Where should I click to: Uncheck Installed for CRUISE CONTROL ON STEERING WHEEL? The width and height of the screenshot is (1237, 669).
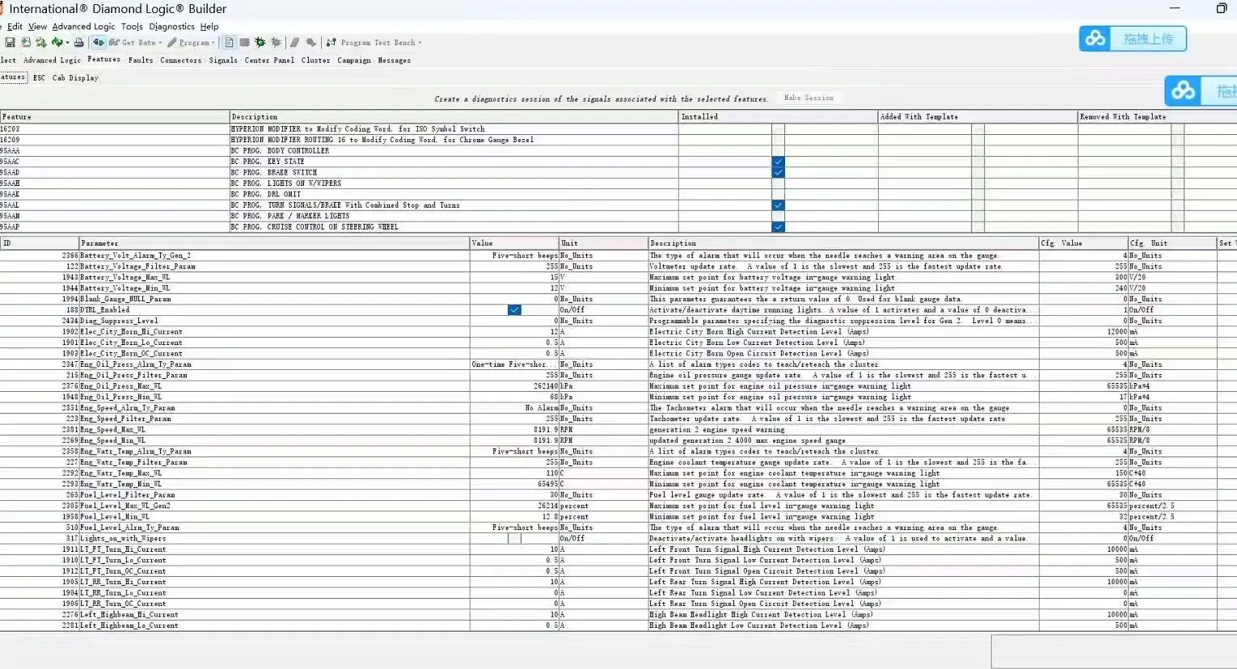[x=778, y=227]
